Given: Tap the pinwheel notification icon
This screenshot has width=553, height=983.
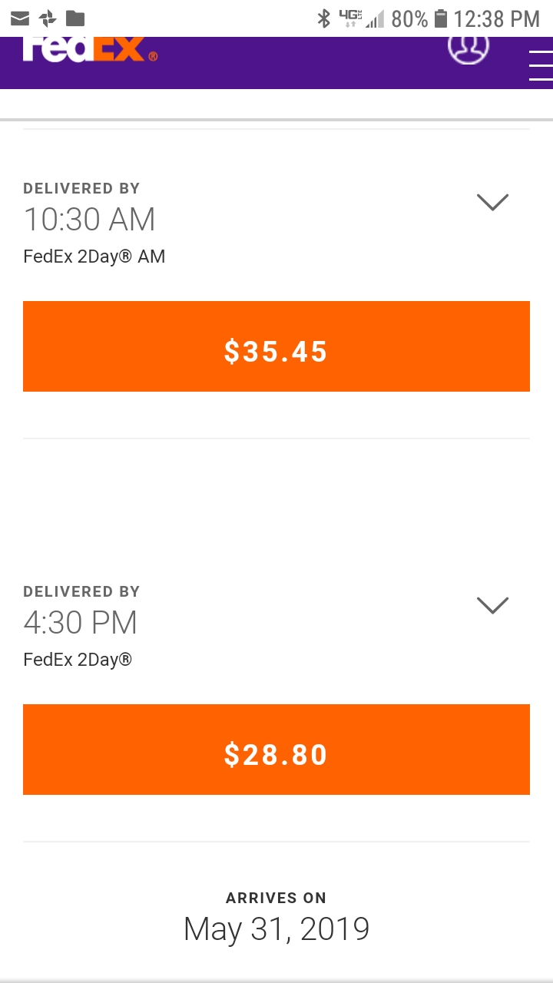Looking at the screenshot, I should [x=48, y=18].
